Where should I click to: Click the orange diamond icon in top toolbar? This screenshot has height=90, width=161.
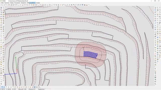click(9, 5)
